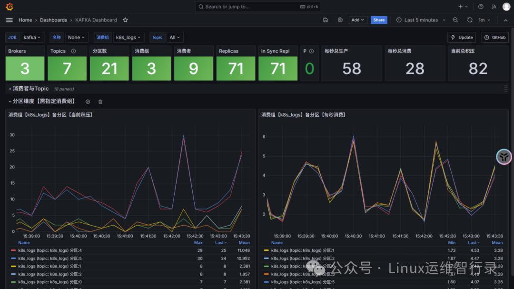Open the Grafana home logo
The height and width of the screenshot is (289, 514).
click(x=9, y=7)
